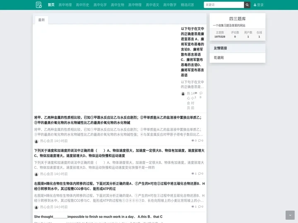Viewport: 298px width, 223px height.
Task: Open the 精选问答 nav item
Action: point(187,5)
